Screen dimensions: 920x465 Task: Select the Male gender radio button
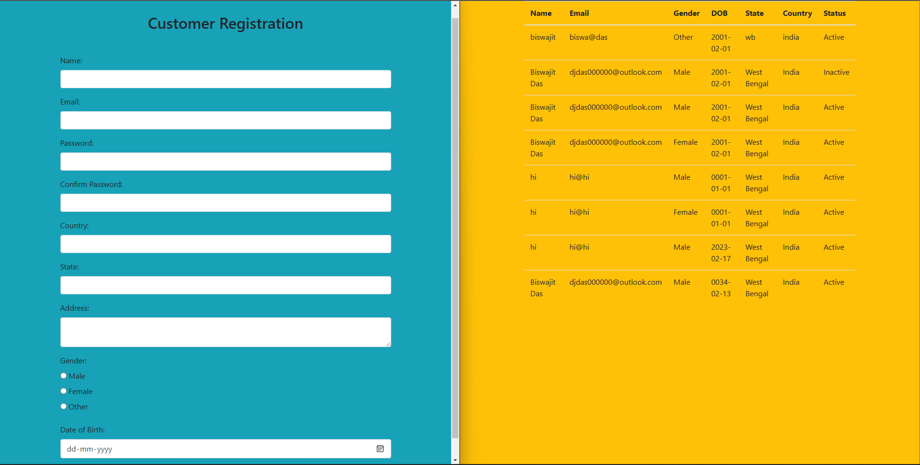click(x=63, y=376)
